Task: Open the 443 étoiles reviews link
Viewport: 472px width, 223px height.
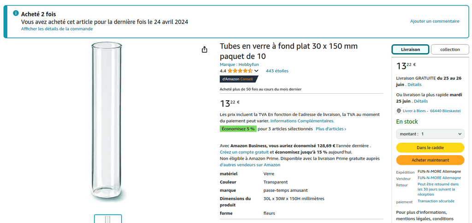Action: coord(277,71)
